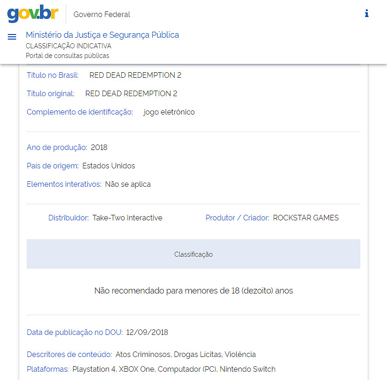
Task: Click the Descritores de conteúdo label
Action: (x=69, y=354)
